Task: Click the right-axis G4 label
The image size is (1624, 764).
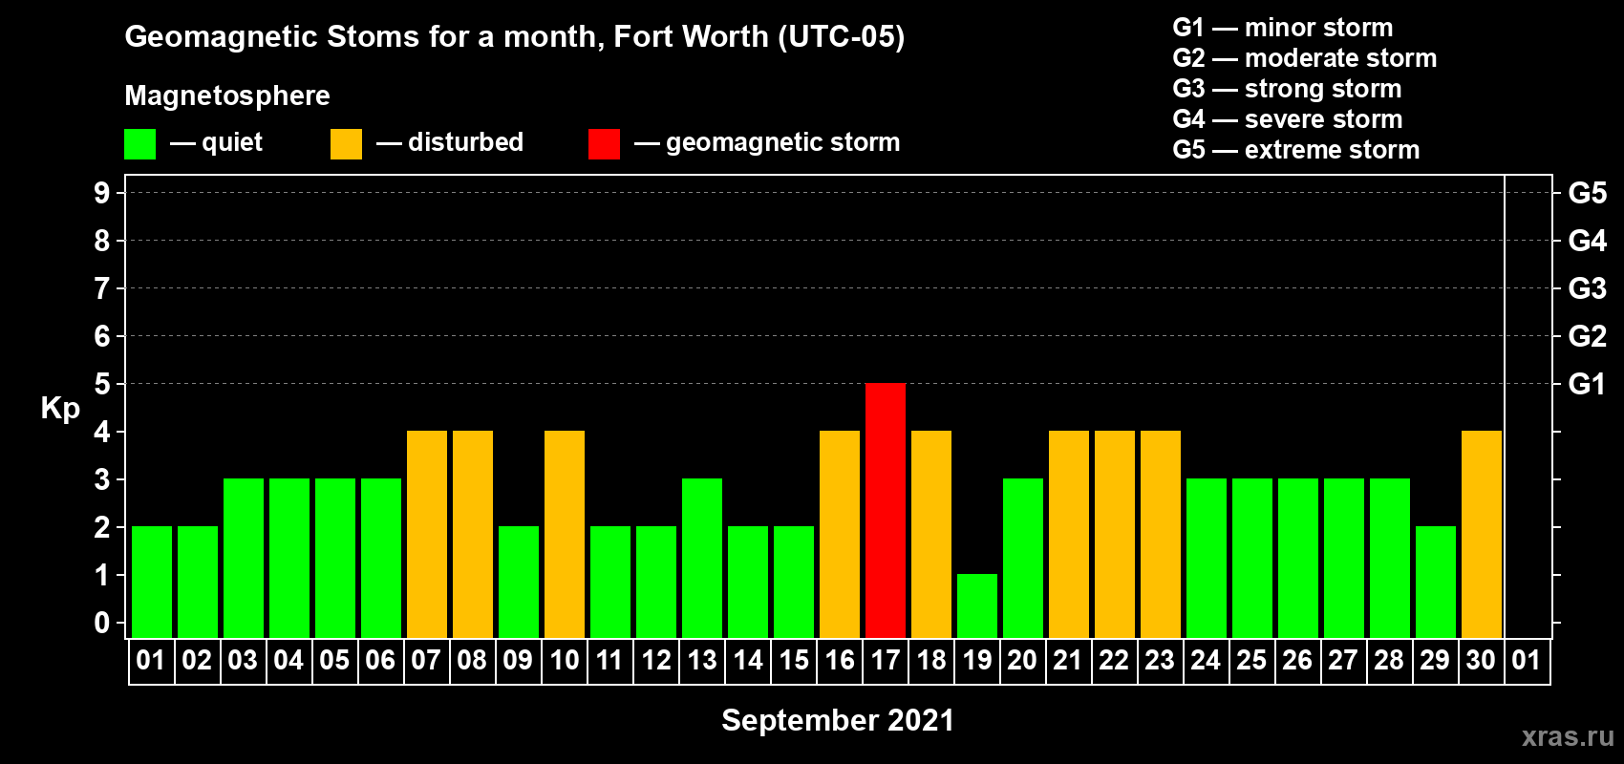Action: [x=1588, y=241]
